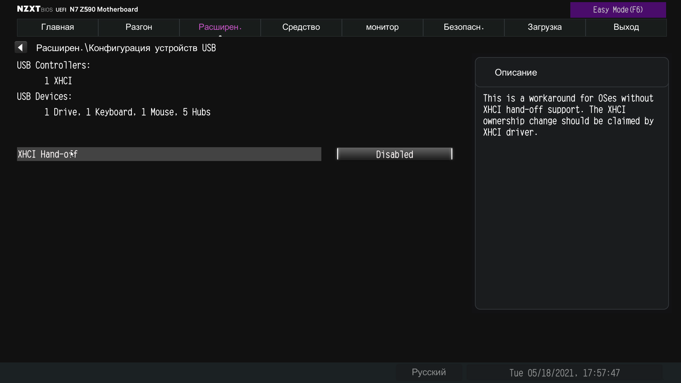Switch to Easy Mode (F6)

click(618, 10)
